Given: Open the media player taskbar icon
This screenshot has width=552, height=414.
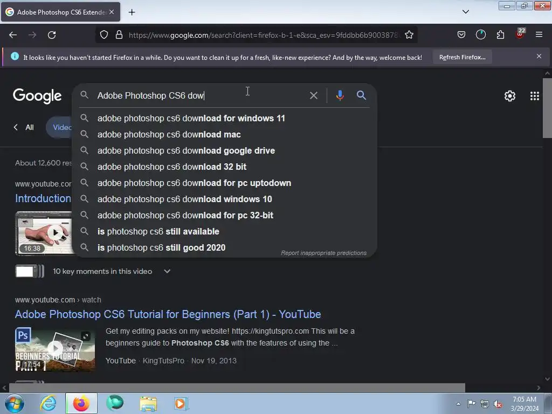Looking at the screenshot, I should click(x=181, y=403).
